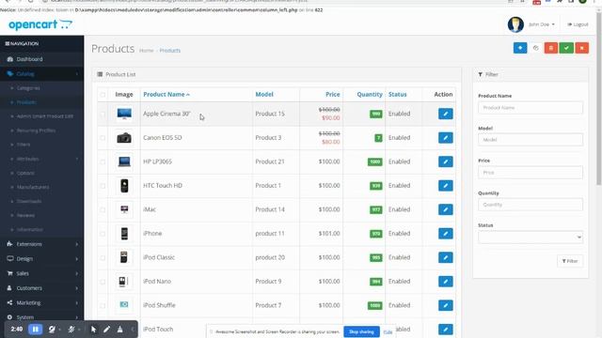
Task: Tick the checkbox for Apple Cinema 30"
Action: [x=103, y=114]
